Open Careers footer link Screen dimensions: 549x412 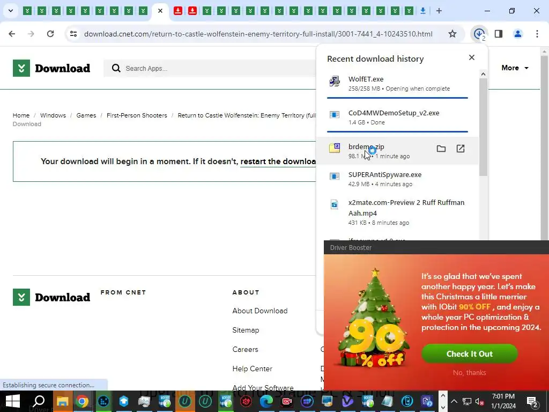[x=245, y=349]
